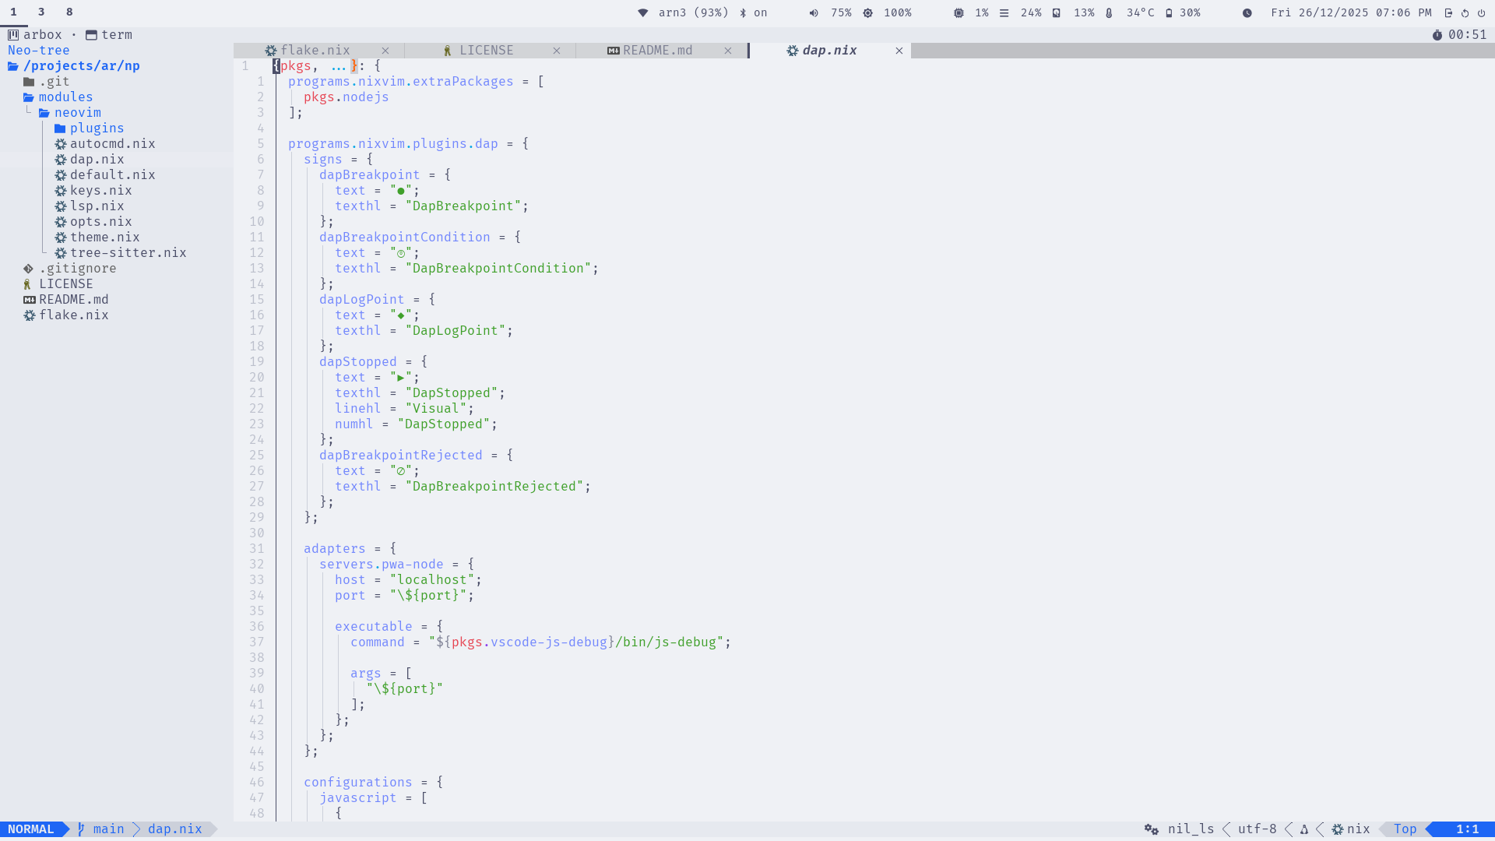Click Top position indicator in statusline
1495x841 pixels.
point(1405,829)
